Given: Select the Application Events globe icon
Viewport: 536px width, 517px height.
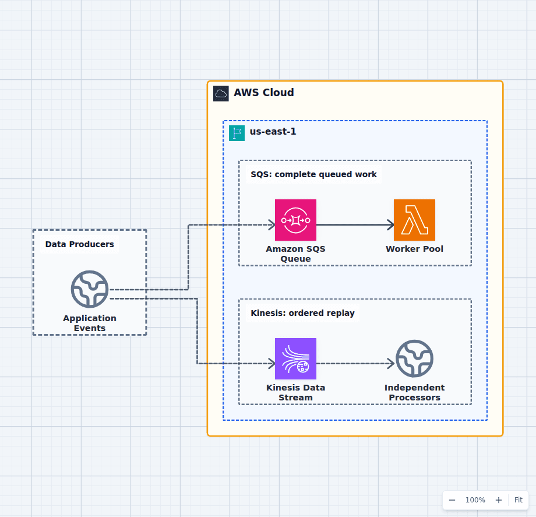Looking at the screenshot, I should point(90,289).
